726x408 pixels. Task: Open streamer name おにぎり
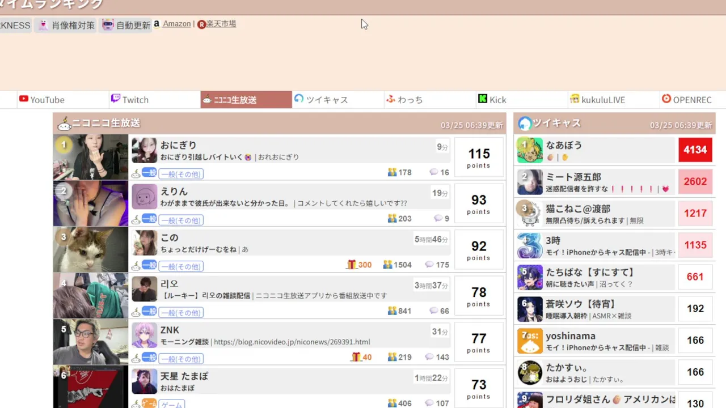[179, 145]
